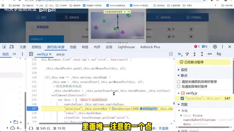Switch to the 性能 Performance tab
This screenshot has width=234, height=132.
(73, 47)
